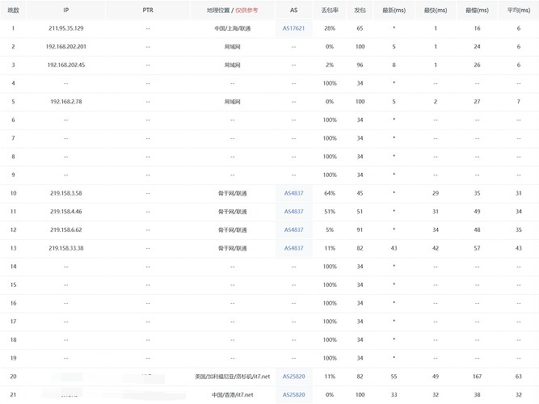Click hop number 14
Screen dimensions: 539x404
(13, 267)
